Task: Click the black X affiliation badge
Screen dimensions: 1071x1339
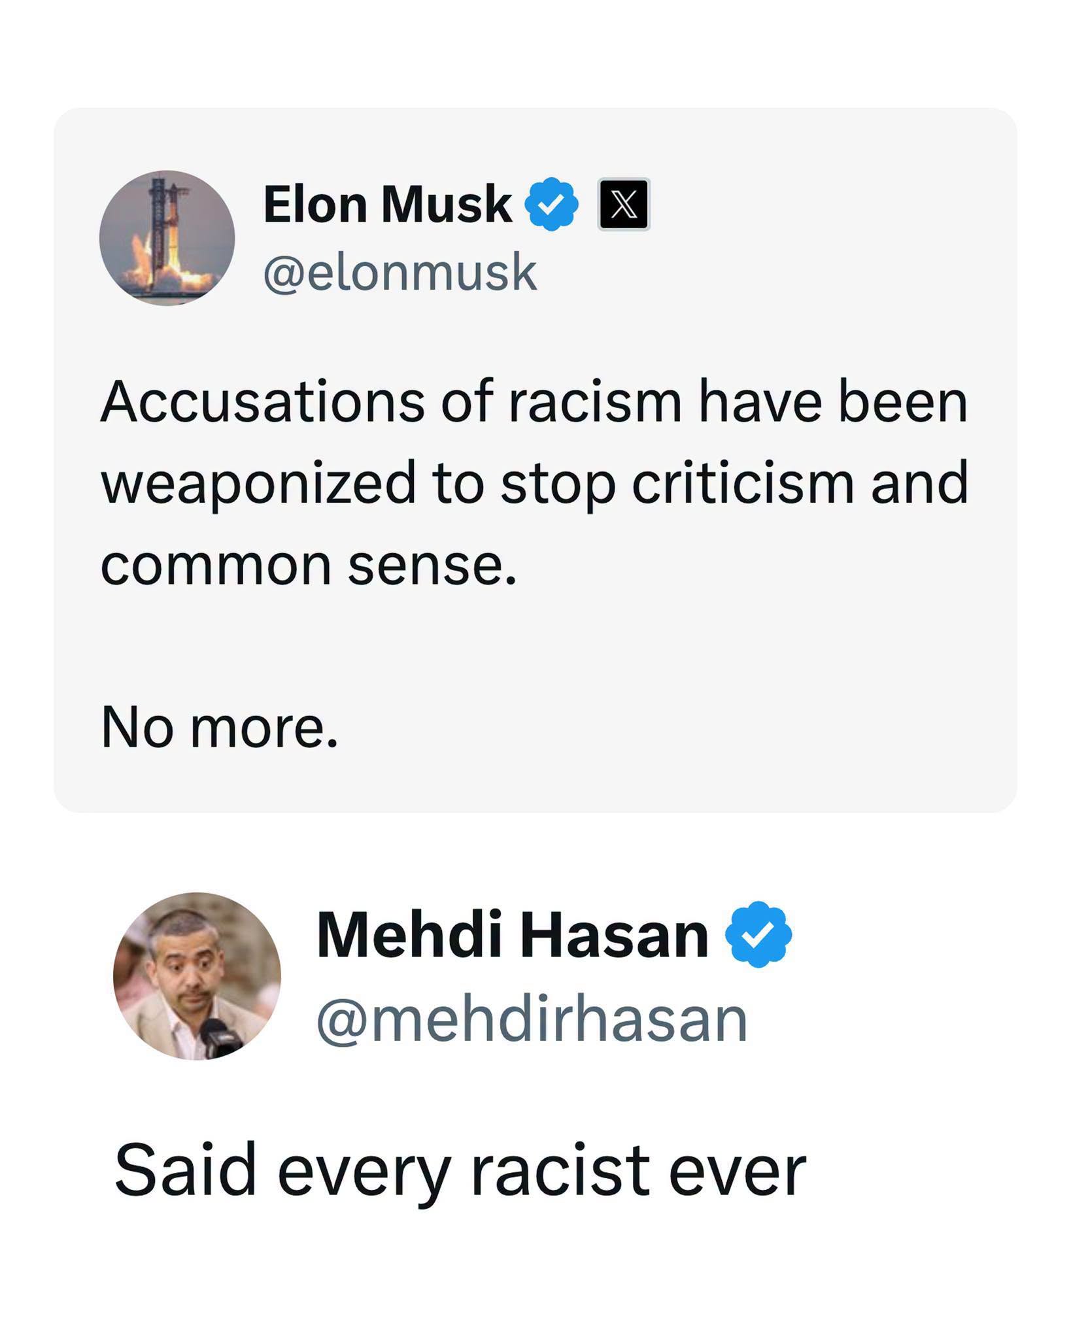Action: coord(624,204)
